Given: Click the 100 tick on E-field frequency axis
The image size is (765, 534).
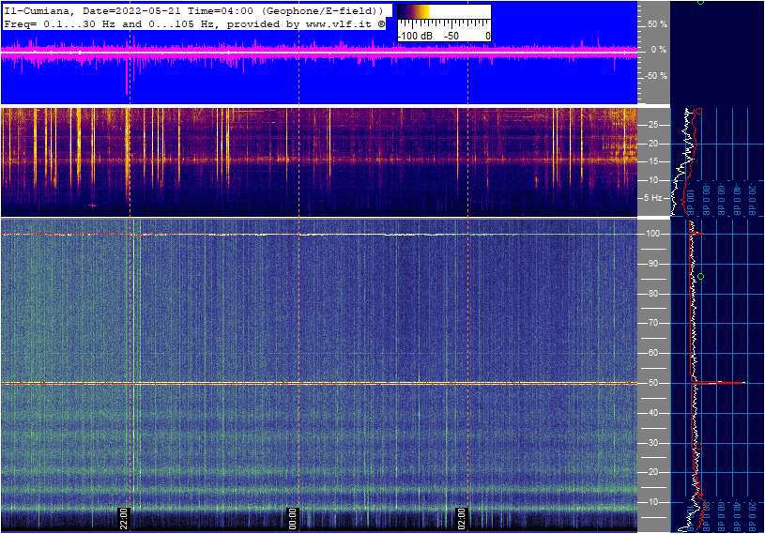Looking at the screenshot, I should click(x=652, y=234).
